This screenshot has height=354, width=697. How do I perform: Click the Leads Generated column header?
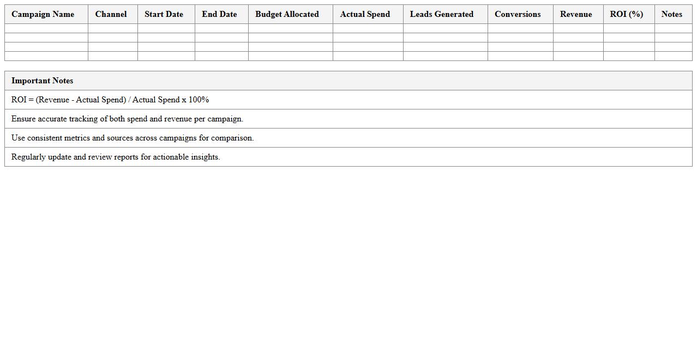pos(442,14)
